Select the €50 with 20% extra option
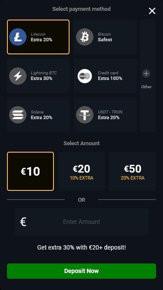 133,171
